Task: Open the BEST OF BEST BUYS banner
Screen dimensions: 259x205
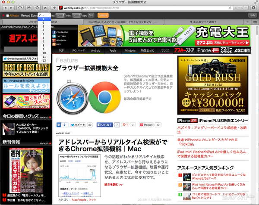Action: pyautogui.click(x=26, y=70)
